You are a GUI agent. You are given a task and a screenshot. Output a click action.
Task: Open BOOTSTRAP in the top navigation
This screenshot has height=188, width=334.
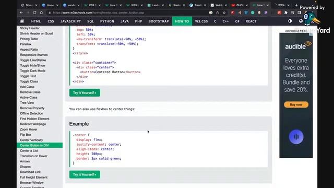click(159, 21)
